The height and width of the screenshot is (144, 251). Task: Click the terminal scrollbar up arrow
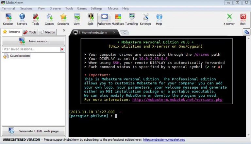tap(248, 38)
